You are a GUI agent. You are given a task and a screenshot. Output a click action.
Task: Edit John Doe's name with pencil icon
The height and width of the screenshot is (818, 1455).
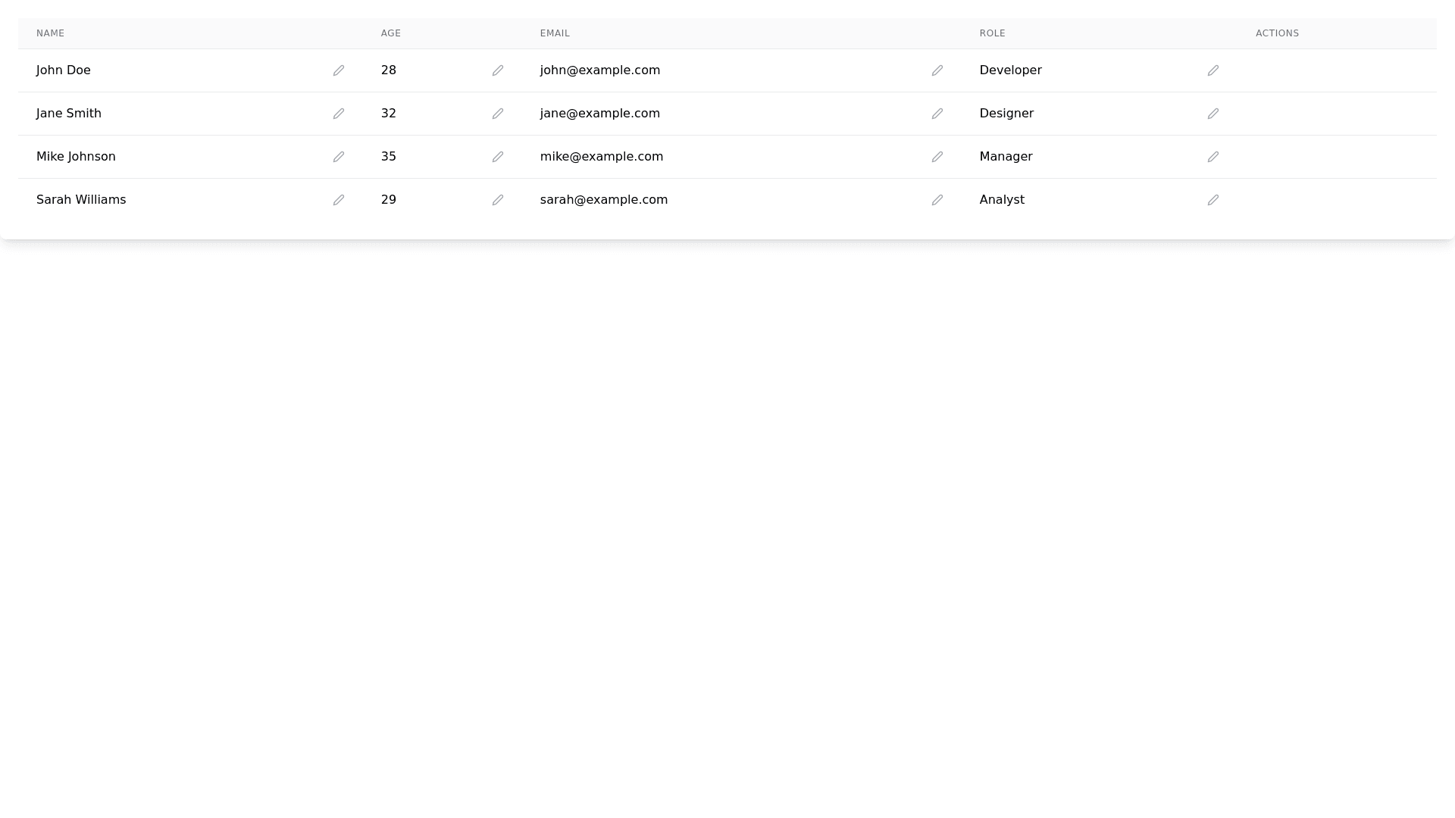339,70
